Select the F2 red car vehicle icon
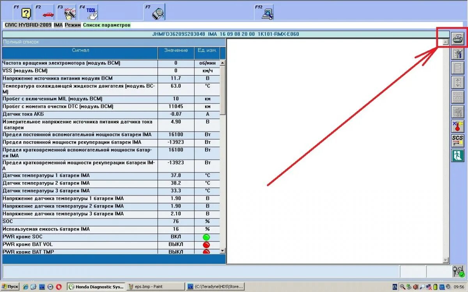The height and width of the screenshot is (292, 468). [x=48, y=14]
